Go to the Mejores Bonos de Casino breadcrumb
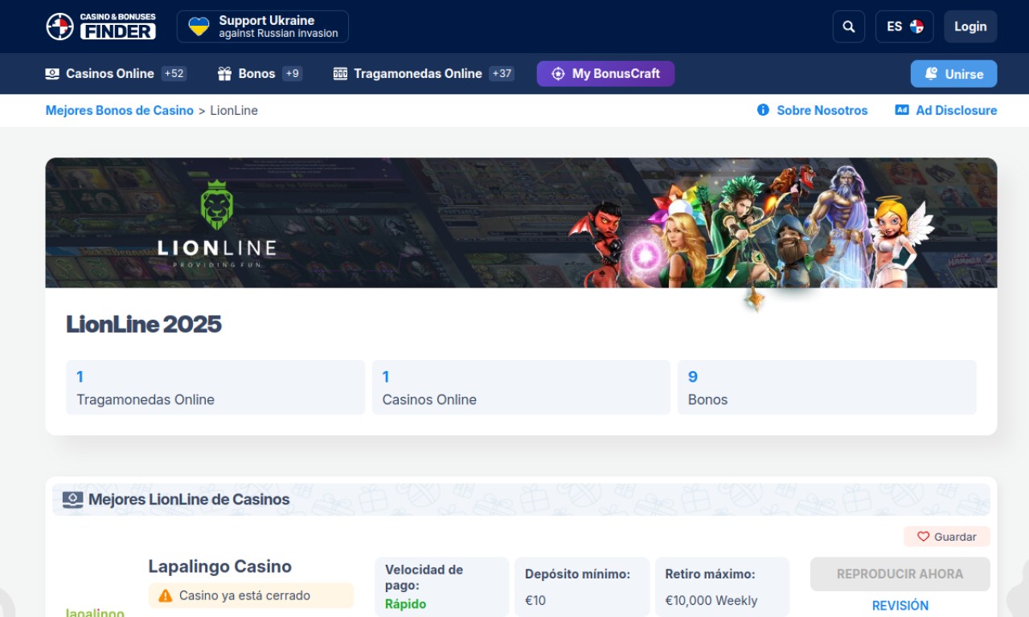 pos(120,110)
